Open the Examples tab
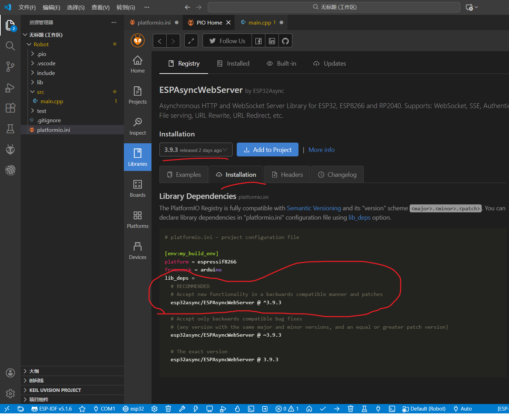 pyautogui.click(x=184, y=175)
